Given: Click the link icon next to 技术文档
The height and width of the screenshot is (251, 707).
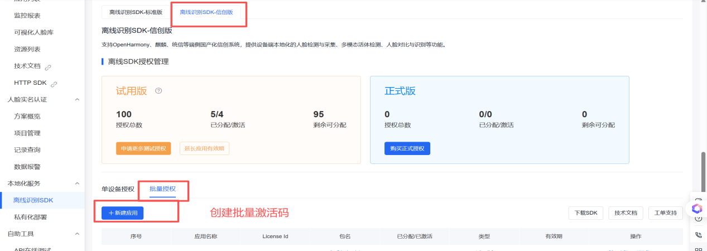Looking at the screenshot, I should coord(48,67).
